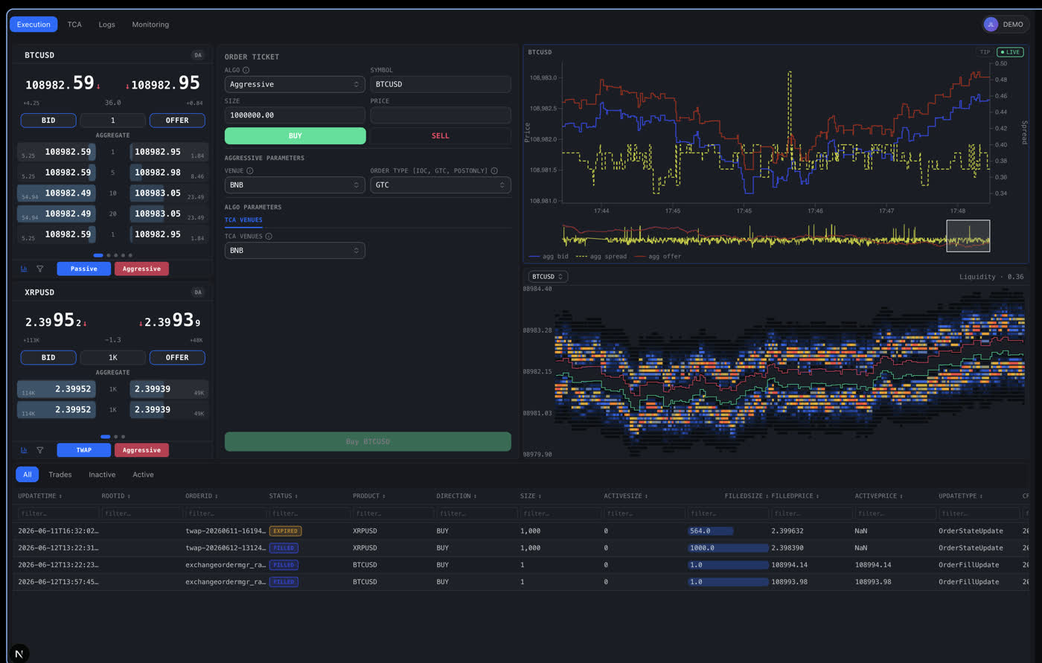Open the chart icon in the XRPUSD panel
1042x663 pixels.
[24, 450]
